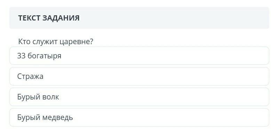This screenshot has height=129, width=271.
Task: Click the empty area of the Бурый волк row
Action: pos(164,97)
